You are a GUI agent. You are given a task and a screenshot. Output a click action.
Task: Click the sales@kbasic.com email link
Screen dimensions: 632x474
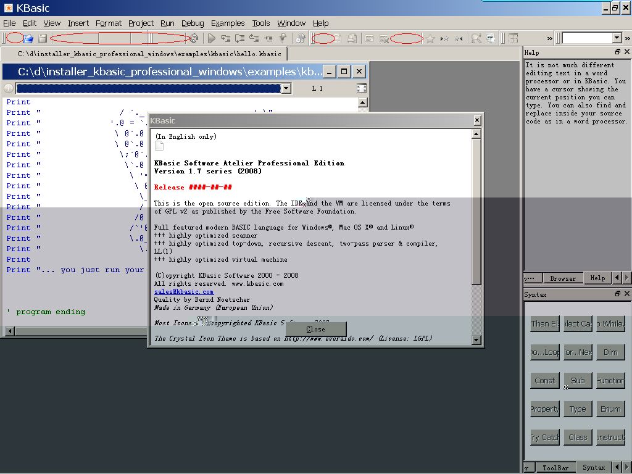tap(183, 291)
